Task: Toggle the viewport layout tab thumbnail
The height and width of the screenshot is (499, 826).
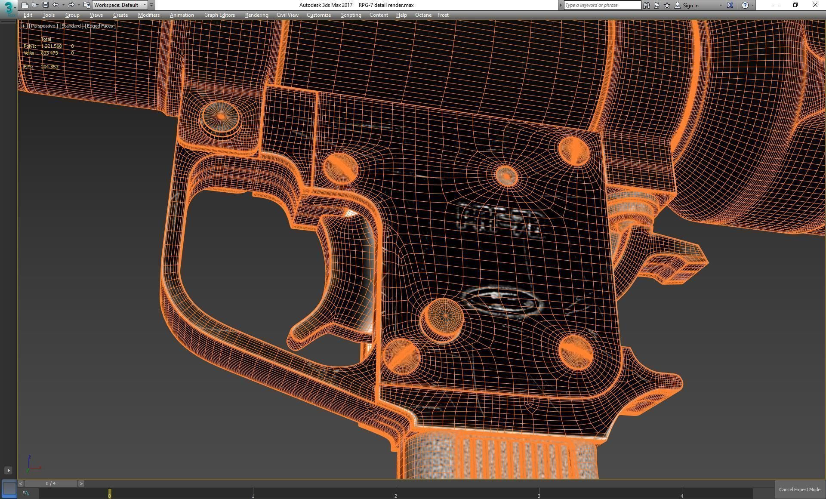Action: click(9, 488)
